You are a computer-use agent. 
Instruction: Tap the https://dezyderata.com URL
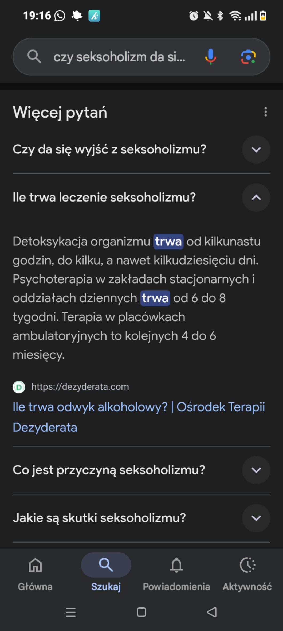coord(80,387)
